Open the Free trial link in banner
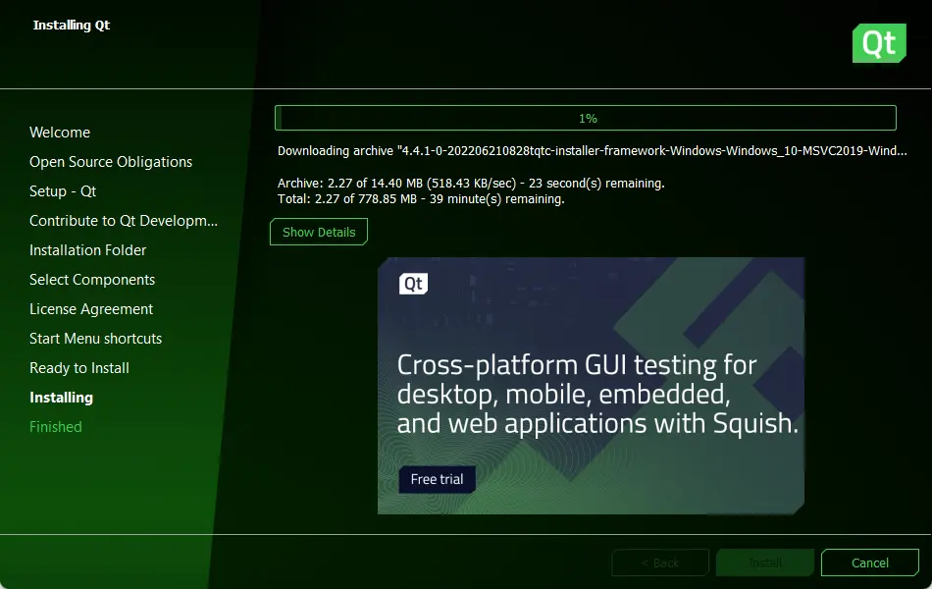The height and width of the screenshot is (589, 932). pyautogui.click(x=437, y=479)
